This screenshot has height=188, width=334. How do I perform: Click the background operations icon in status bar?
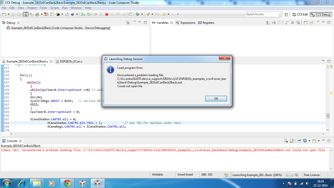(x=297, y=175)
